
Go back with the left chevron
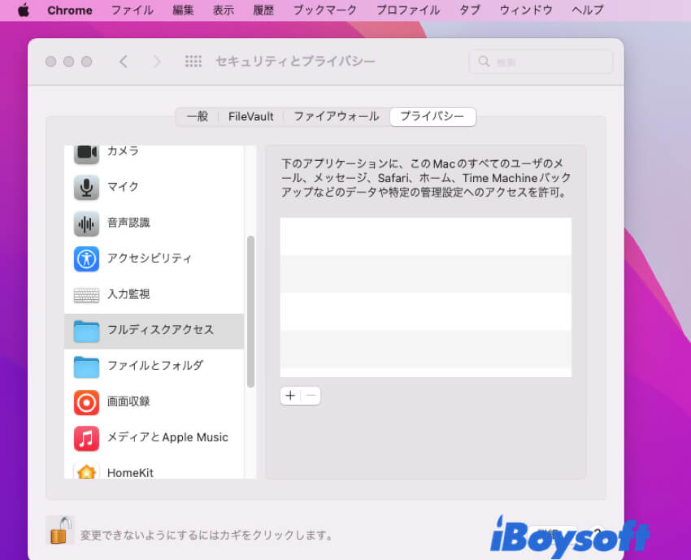click(x=124, y=61)
